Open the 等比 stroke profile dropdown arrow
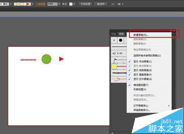 [x=10, y=4]
